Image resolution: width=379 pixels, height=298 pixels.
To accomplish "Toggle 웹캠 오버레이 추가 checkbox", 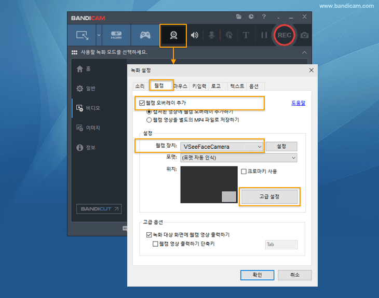I will [142, 103].
